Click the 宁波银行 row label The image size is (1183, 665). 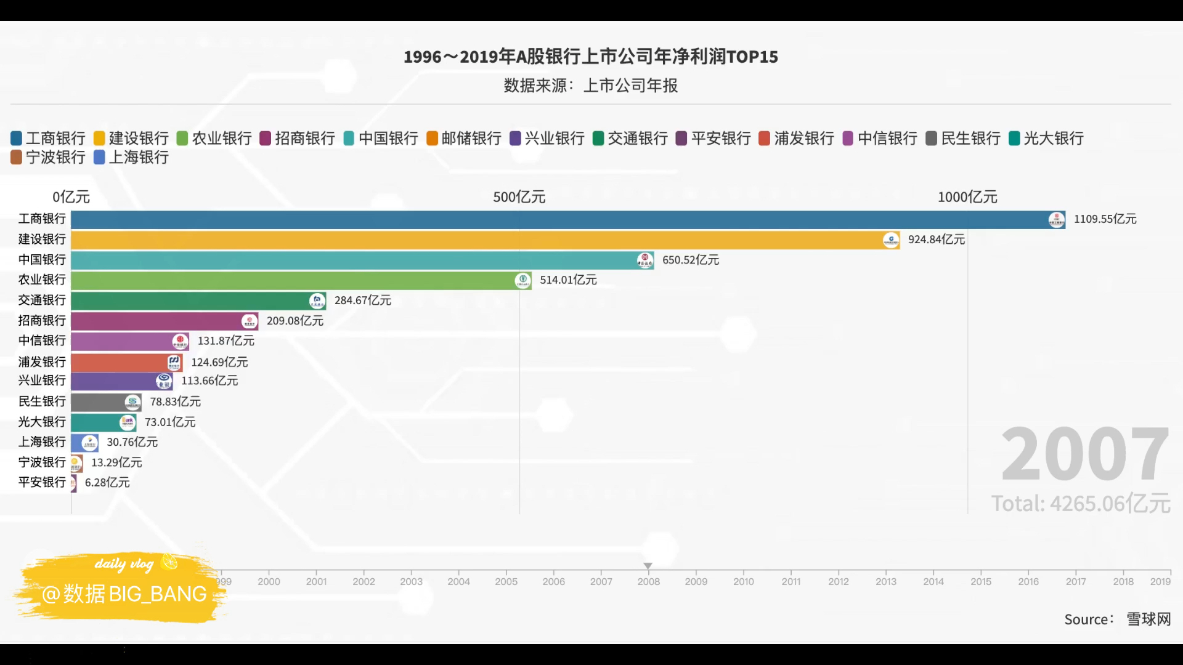(42, 462)
